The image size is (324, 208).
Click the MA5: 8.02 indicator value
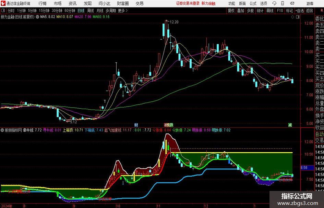[x=48, y=17]
